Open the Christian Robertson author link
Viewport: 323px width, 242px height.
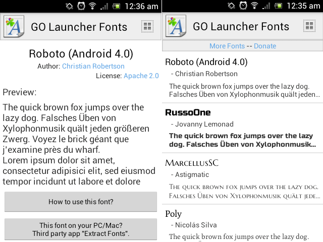93,66
